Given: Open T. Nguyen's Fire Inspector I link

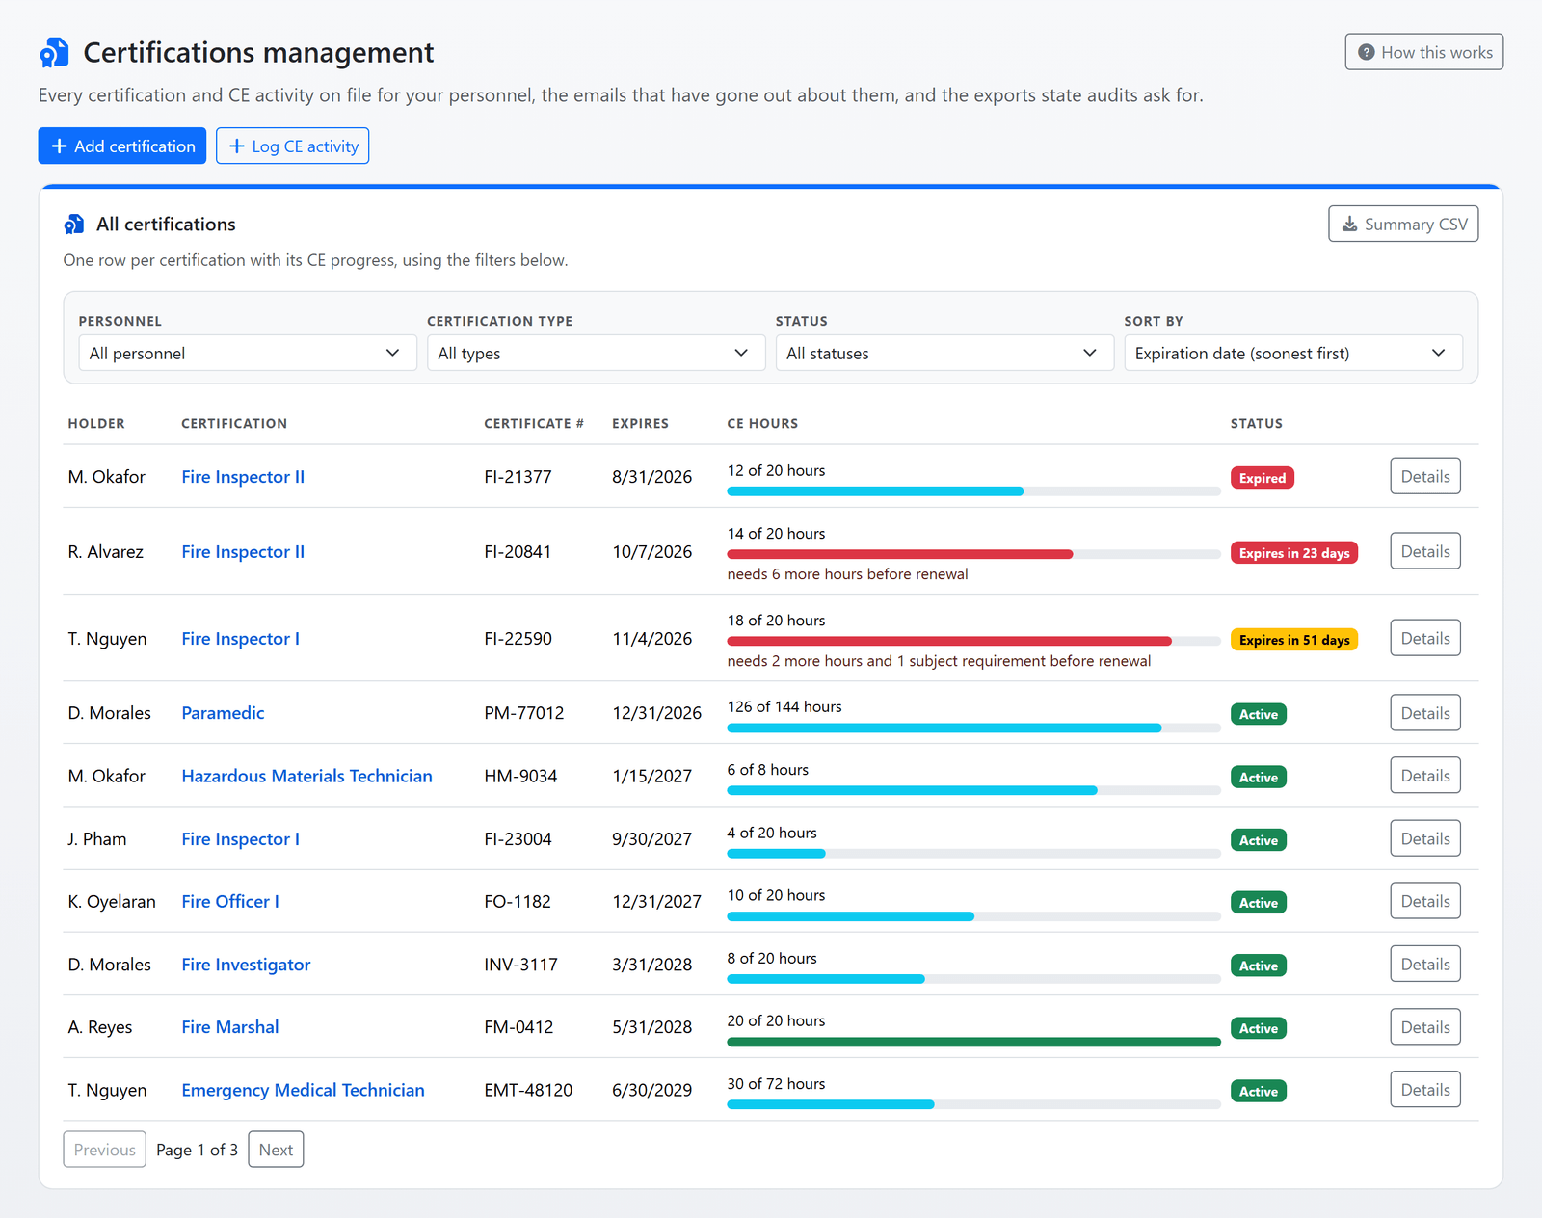Looking at the screenshot, I should [x=240, y=639].
